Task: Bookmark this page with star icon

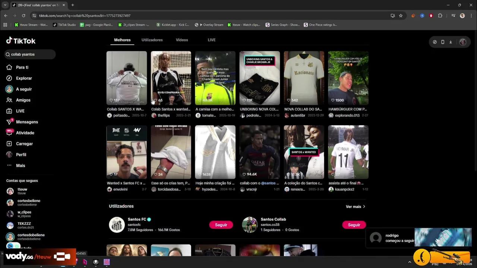Action: [401, 16]
